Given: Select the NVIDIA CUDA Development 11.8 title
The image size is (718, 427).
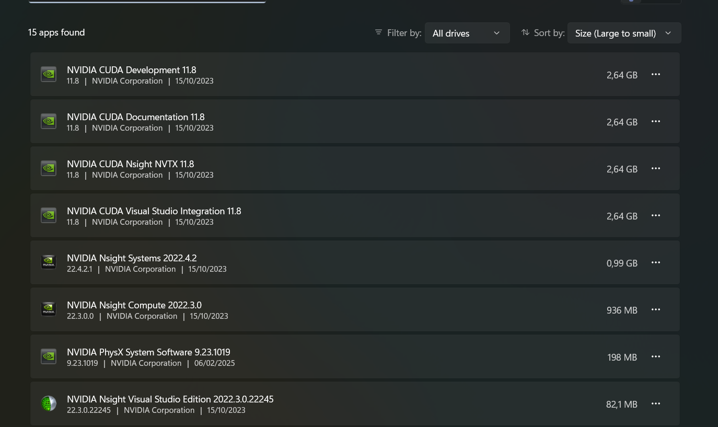Looking at the screenshot, I should coord(132,70).
